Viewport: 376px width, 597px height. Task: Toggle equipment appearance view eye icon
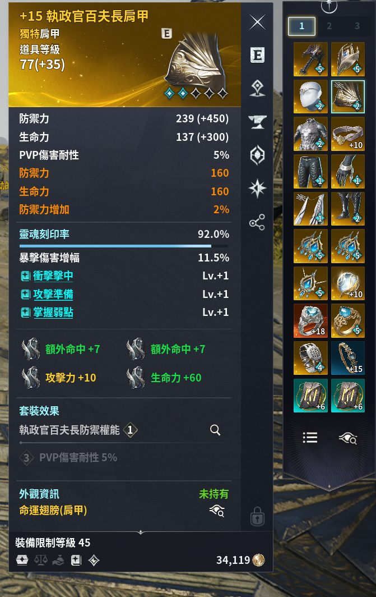tap(348, 438)
